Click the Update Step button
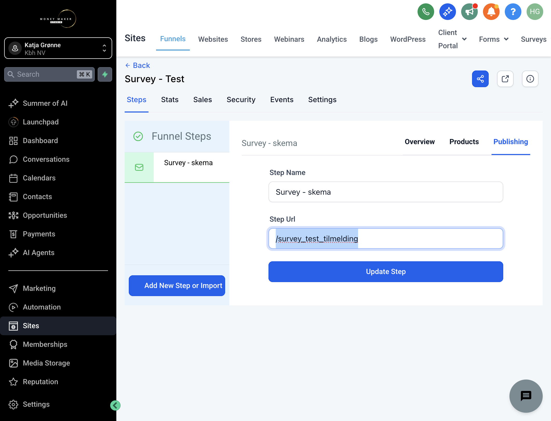This screenshot has width=551, height=421. click(386, 271)
